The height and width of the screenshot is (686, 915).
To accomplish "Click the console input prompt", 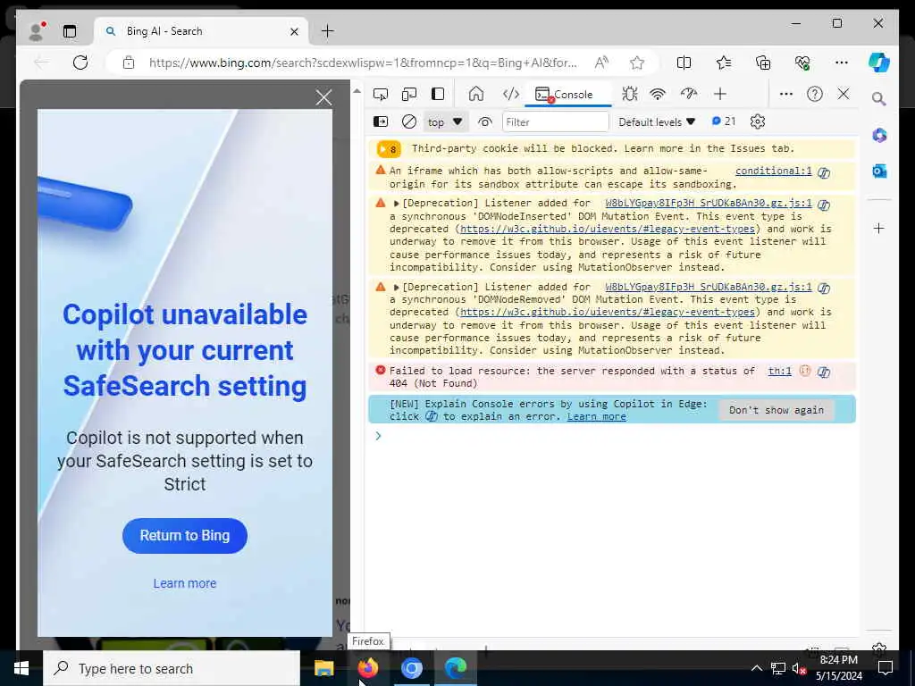I will tap(613, 436).
